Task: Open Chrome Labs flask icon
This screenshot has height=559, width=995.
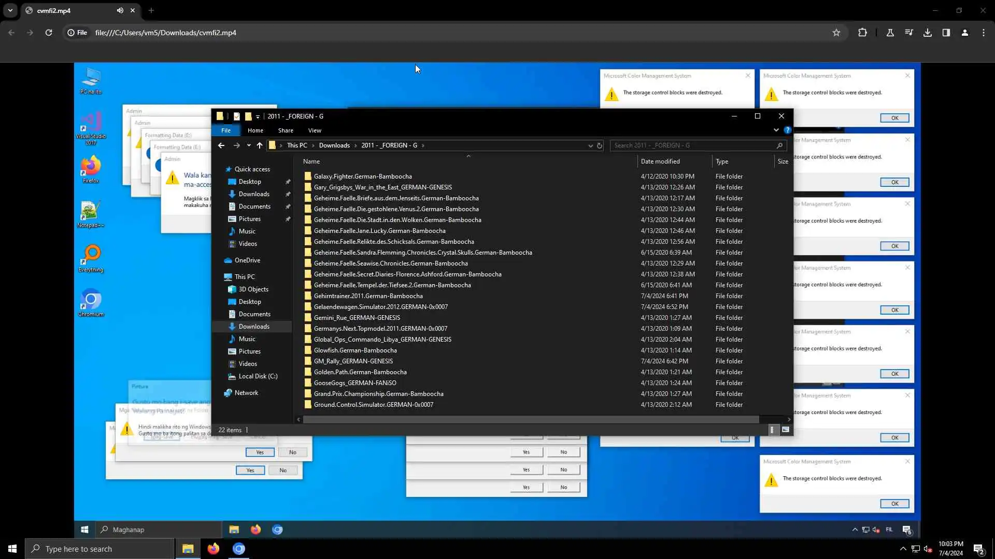Action: click(890, 33)
